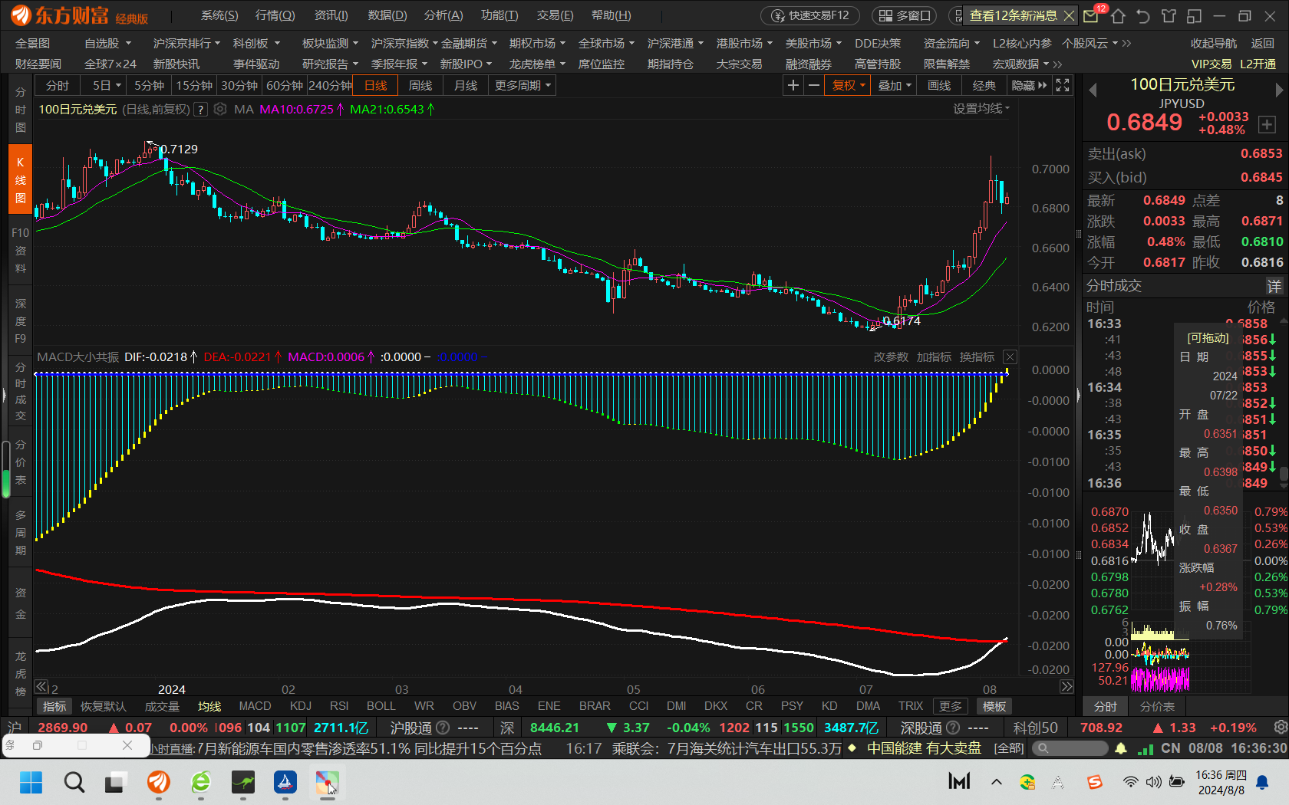Switch chart period to 周线
Viewport: 1289px width, 805px height.
[420, 85]
